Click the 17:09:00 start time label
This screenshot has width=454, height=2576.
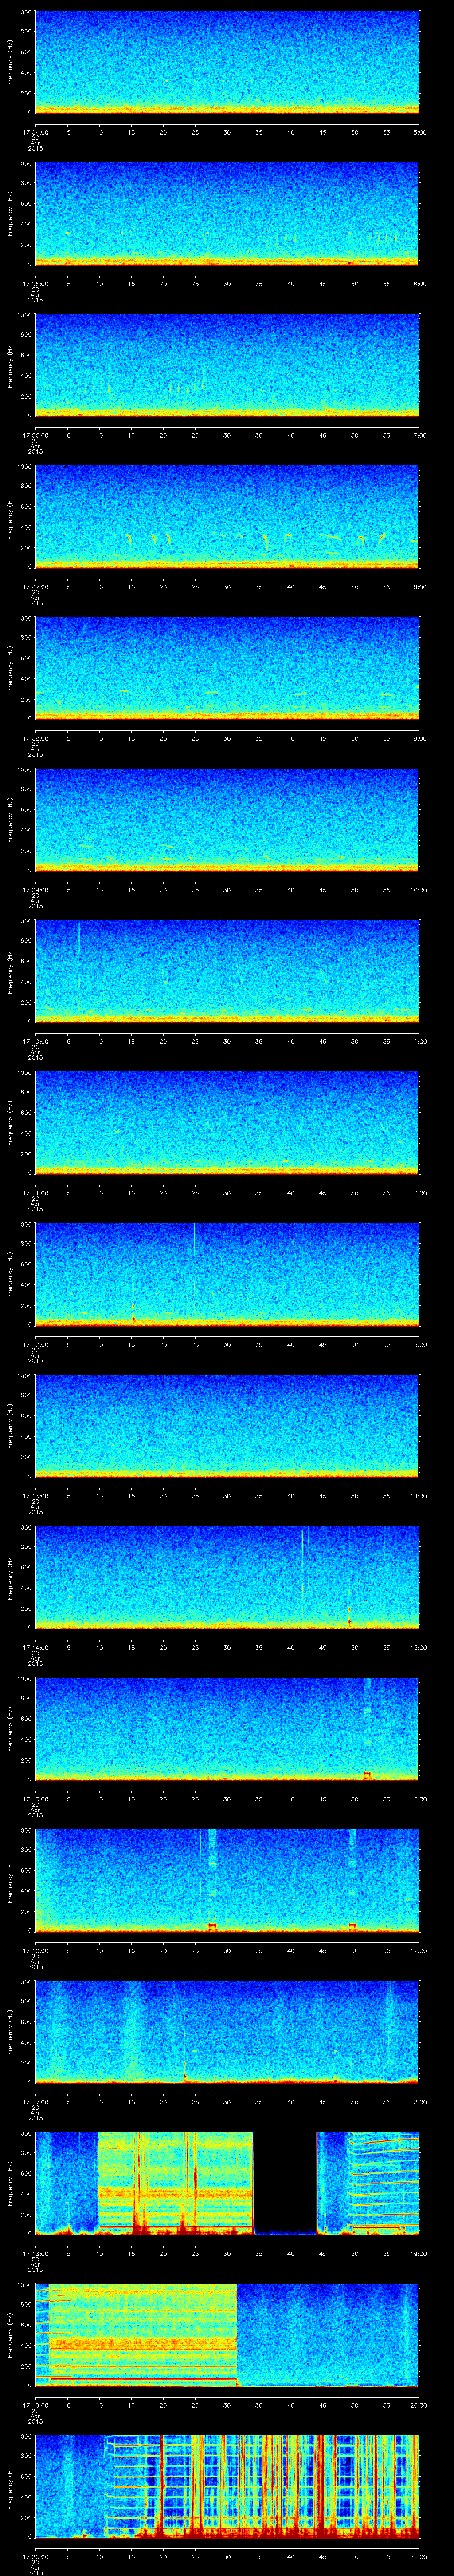point(35,890)
